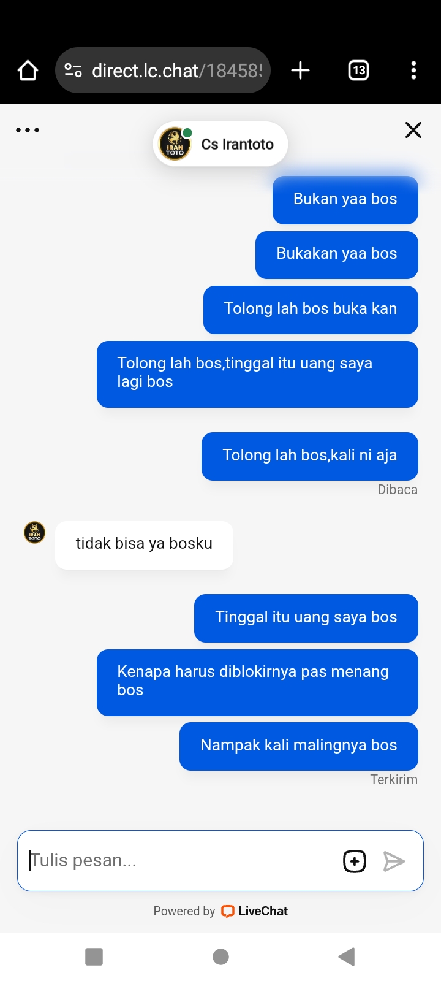Tap agent avatar beside 'tidak bisa ya bosku'
Viewport: 441px width, 981px height.
34,532
